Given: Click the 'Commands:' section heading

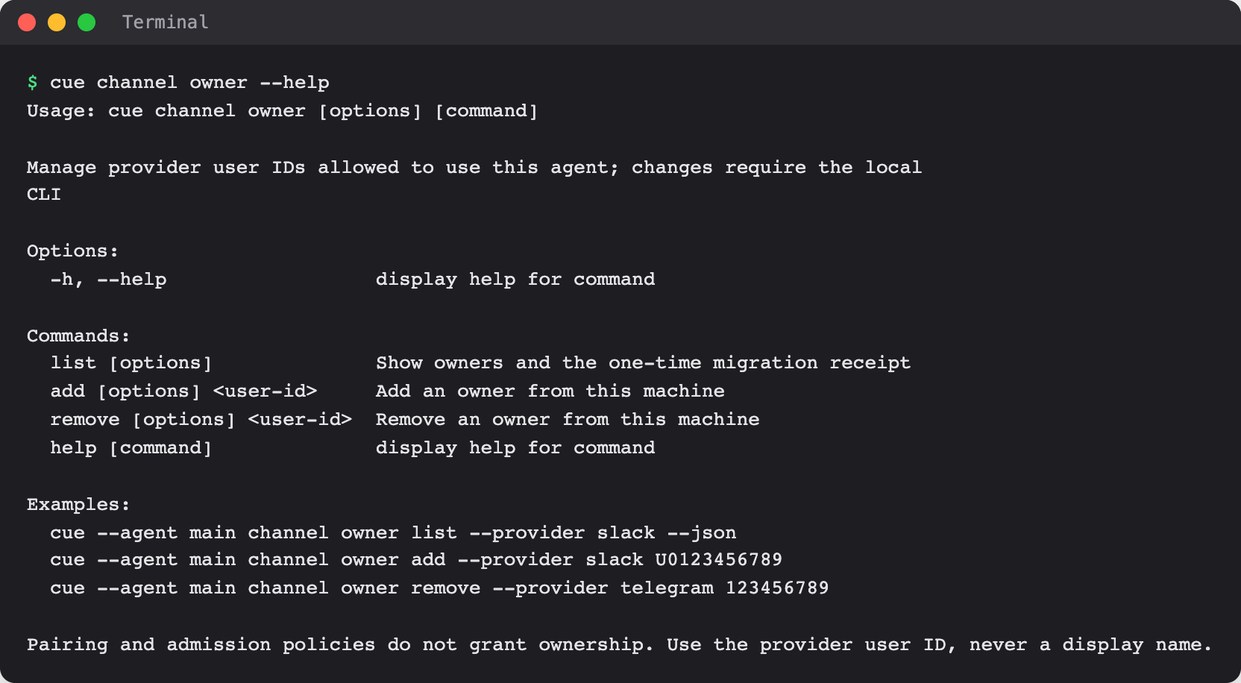Looking at the screenshot, I should click(x=78, y=336).
